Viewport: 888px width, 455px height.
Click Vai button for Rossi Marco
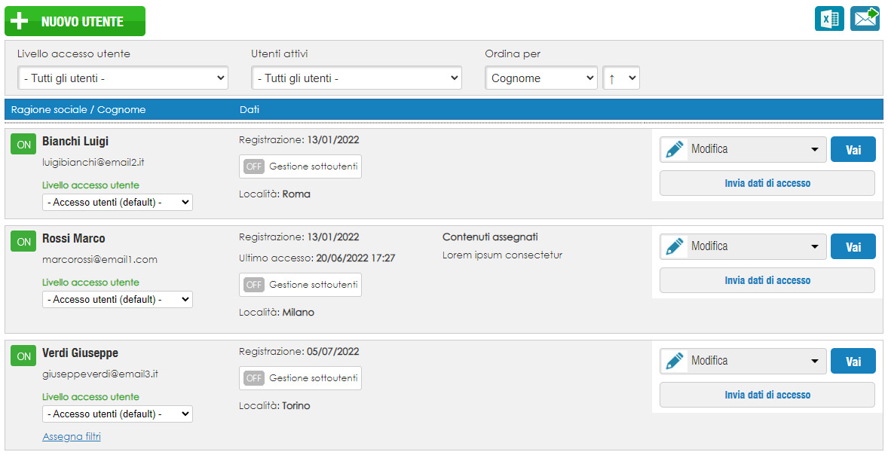coord(853,247)
